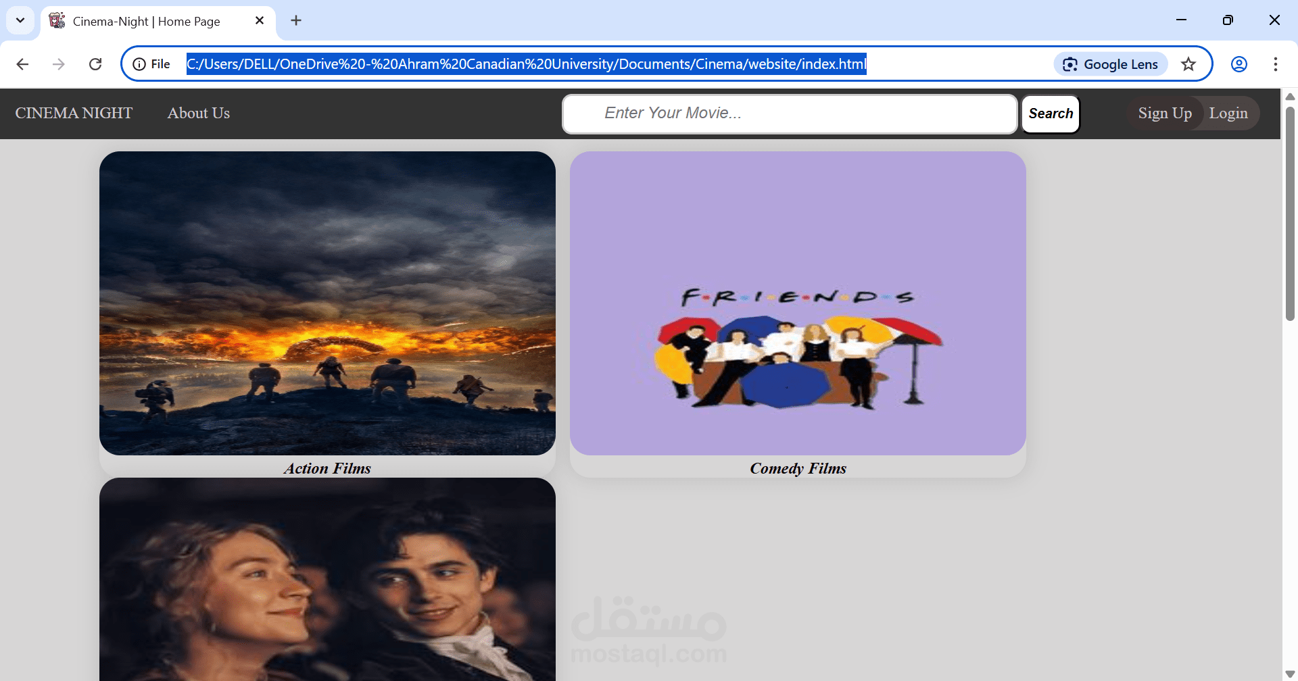
Task: Open the CINEMA NIGHT home link
Action: point(74,113)
